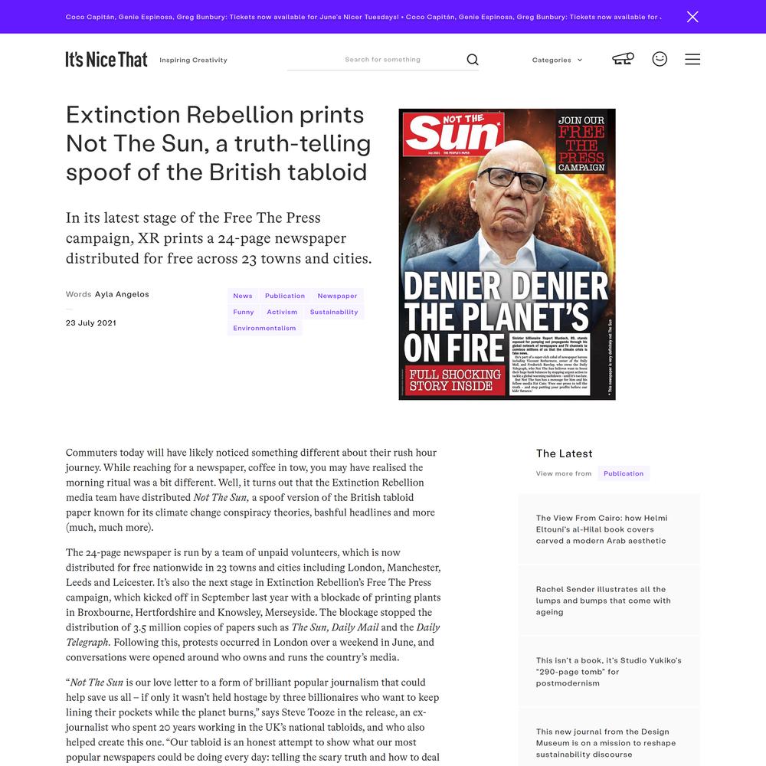
Task: Click the search magnifier icon
Action: click(x=473, y=60)
